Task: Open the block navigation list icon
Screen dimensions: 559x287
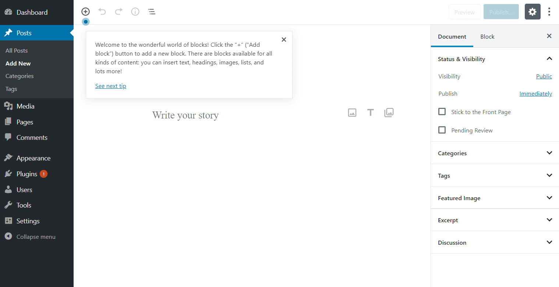Action: (152, 12)
